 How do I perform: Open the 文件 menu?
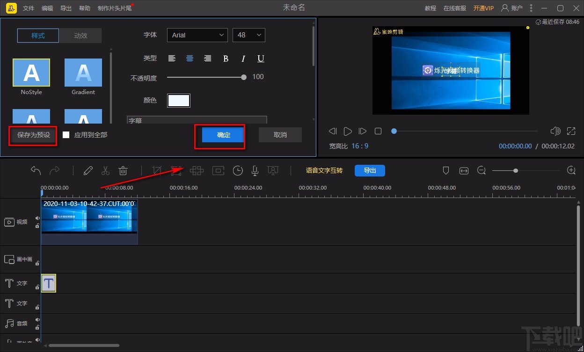click(x=29, y=8)
